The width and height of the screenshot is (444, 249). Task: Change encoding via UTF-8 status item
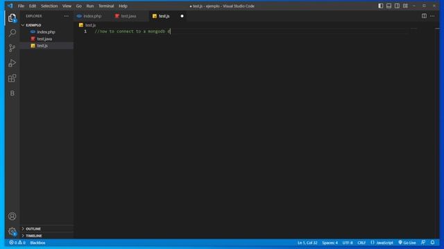click(x=348, y=243)
